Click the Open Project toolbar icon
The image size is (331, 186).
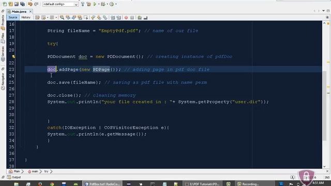pyautogui.click(x=17, y=4)
